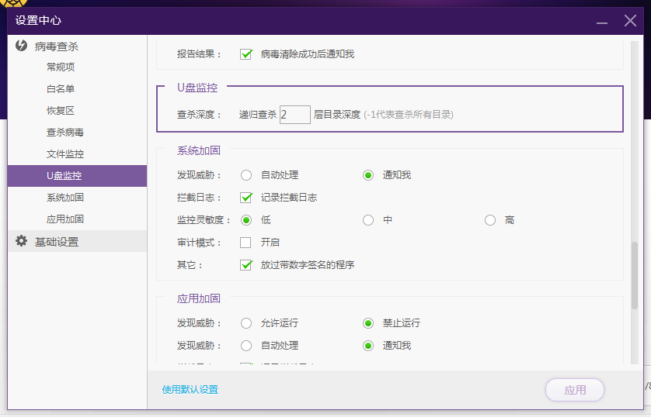Screen dimensions: 651x417
Task: Enable the 审计模式 开启 checkbox
Action: (246, 243)
